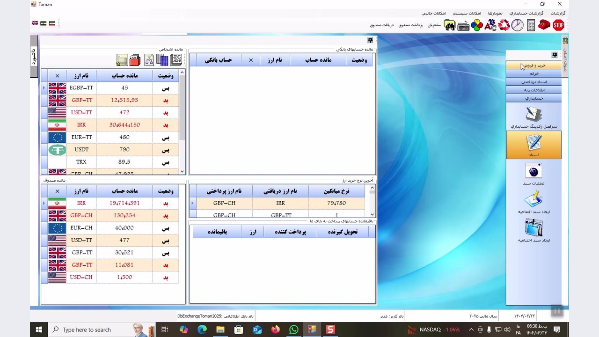The width and height of the screenshot is (599, 337).
Task: Click the lined document icon above persons balance
Action: (176, 59)
